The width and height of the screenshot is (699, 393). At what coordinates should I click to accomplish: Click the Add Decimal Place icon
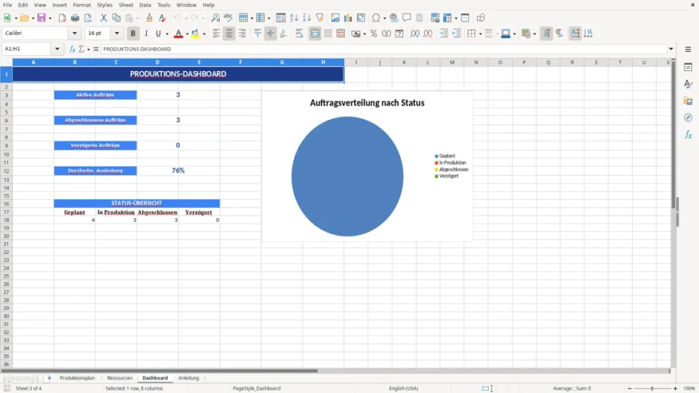[414, 33]
